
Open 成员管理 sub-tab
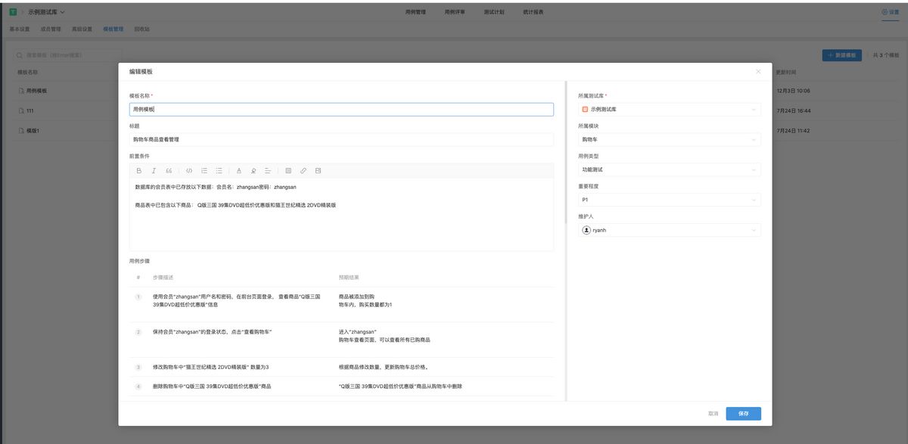51,29
